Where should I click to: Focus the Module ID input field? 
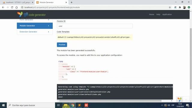tap(95, 26)
